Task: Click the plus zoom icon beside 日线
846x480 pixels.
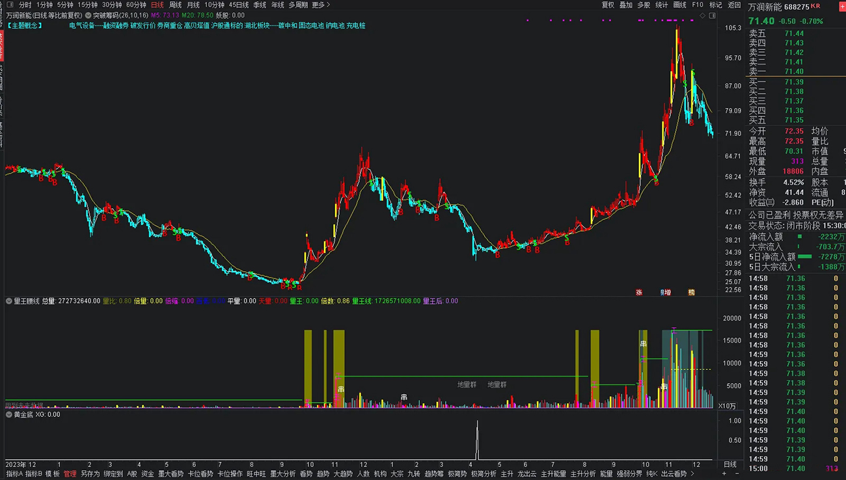Action: click(x=724, y=474)
